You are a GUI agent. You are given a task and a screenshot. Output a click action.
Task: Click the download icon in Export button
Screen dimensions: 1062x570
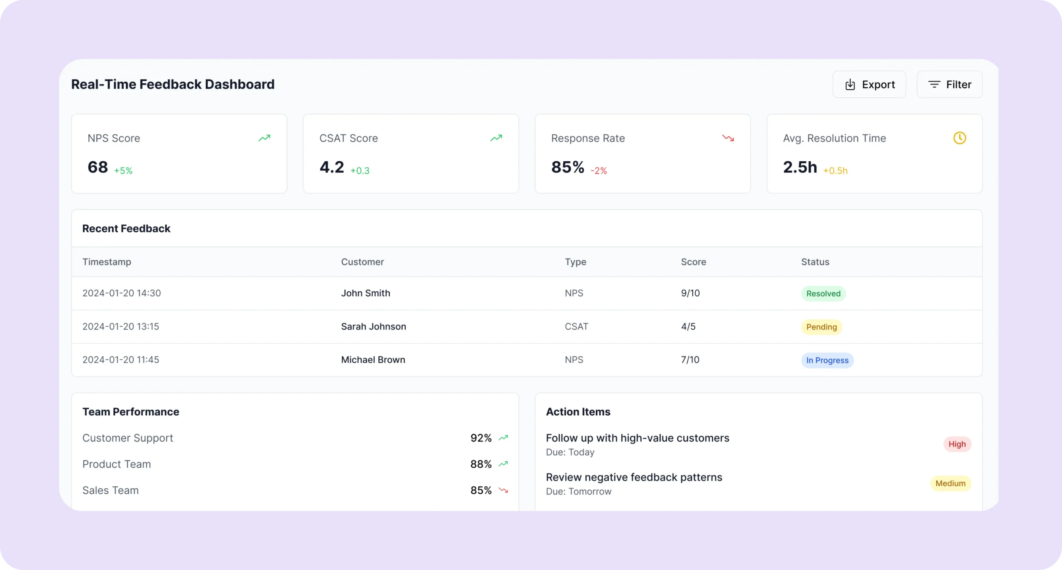850,85
